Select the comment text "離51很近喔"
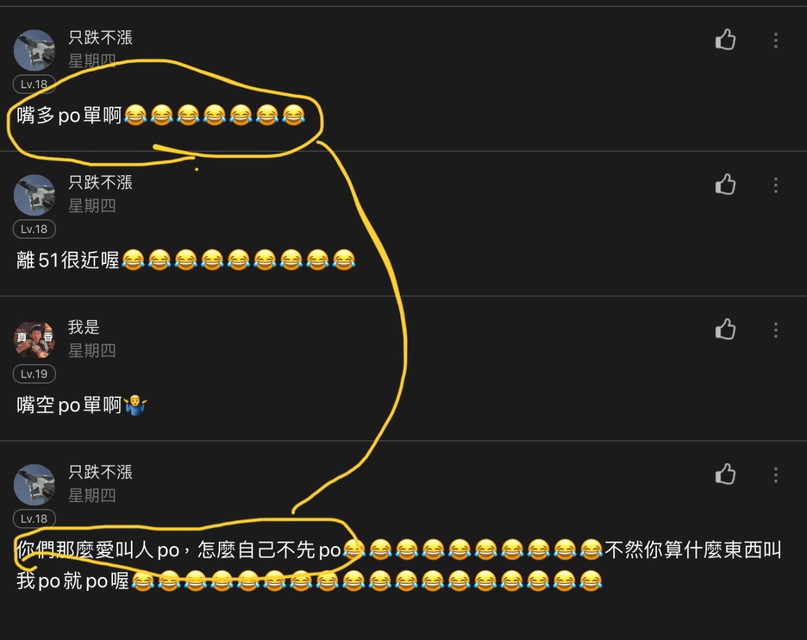Screen dimensions: 807x640 tap(68, 260)
